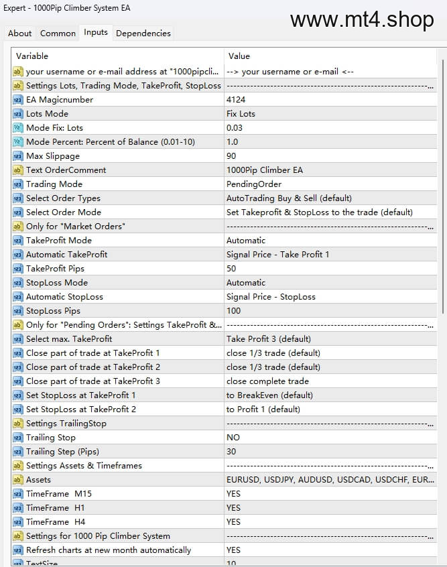The image size is (447, 567).
Task: Click the icon beside TimeFrame M15
Action: pos(17,495)
